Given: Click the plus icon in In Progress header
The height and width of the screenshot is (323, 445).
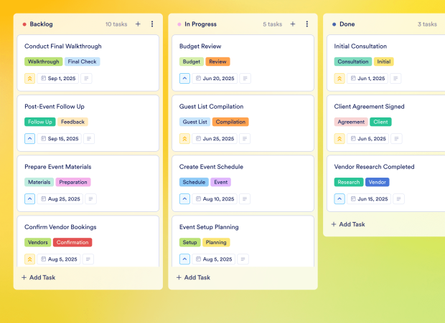Looking at the screenshot, I should (293, 24).
